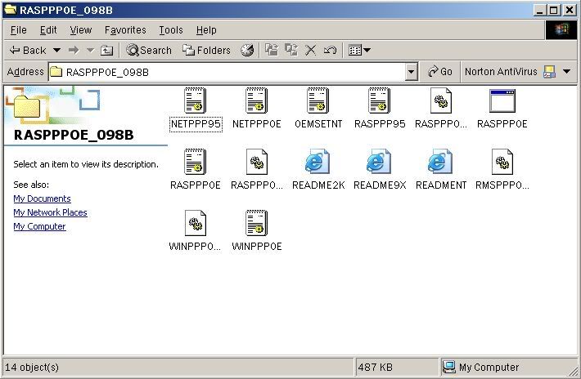The height and width of the screenshot is (379, 581).
Task: Click the Delete (X) toolbar icon
Action: tap(310, 50)
